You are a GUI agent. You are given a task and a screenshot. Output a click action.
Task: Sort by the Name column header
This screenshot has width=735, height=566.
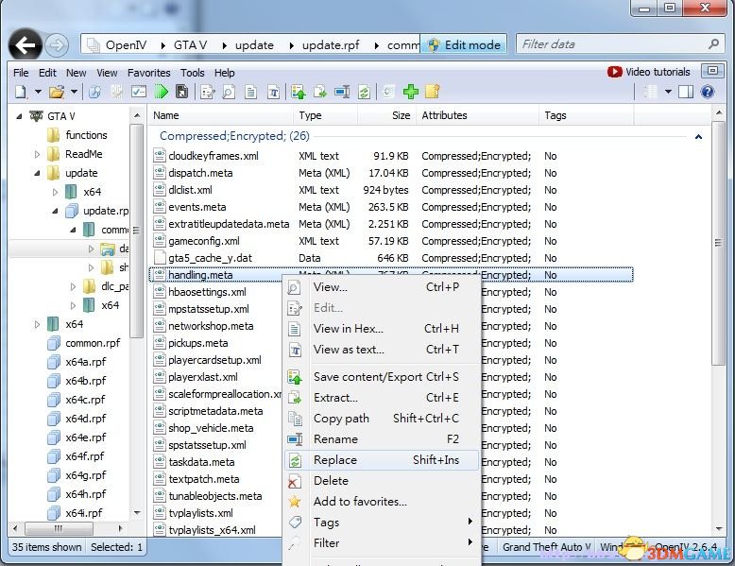tap(220, 115)
